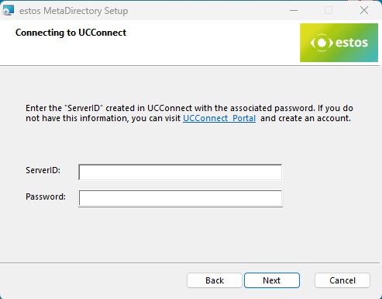Minimize the MetaDirectory Setup window
This screenshot has height=299, width=382.
[x=294, y=11]
